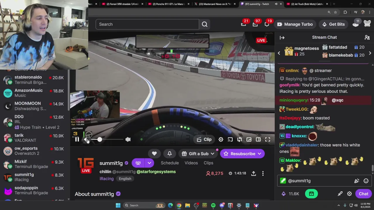Open MOONMOON channel in sidebar
The height and width of the screenshot is (210, 374).
coord(35,106)
